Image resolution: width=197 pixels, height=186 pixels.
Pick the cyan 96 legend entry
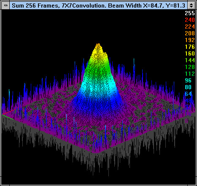[x=188, y=80]
